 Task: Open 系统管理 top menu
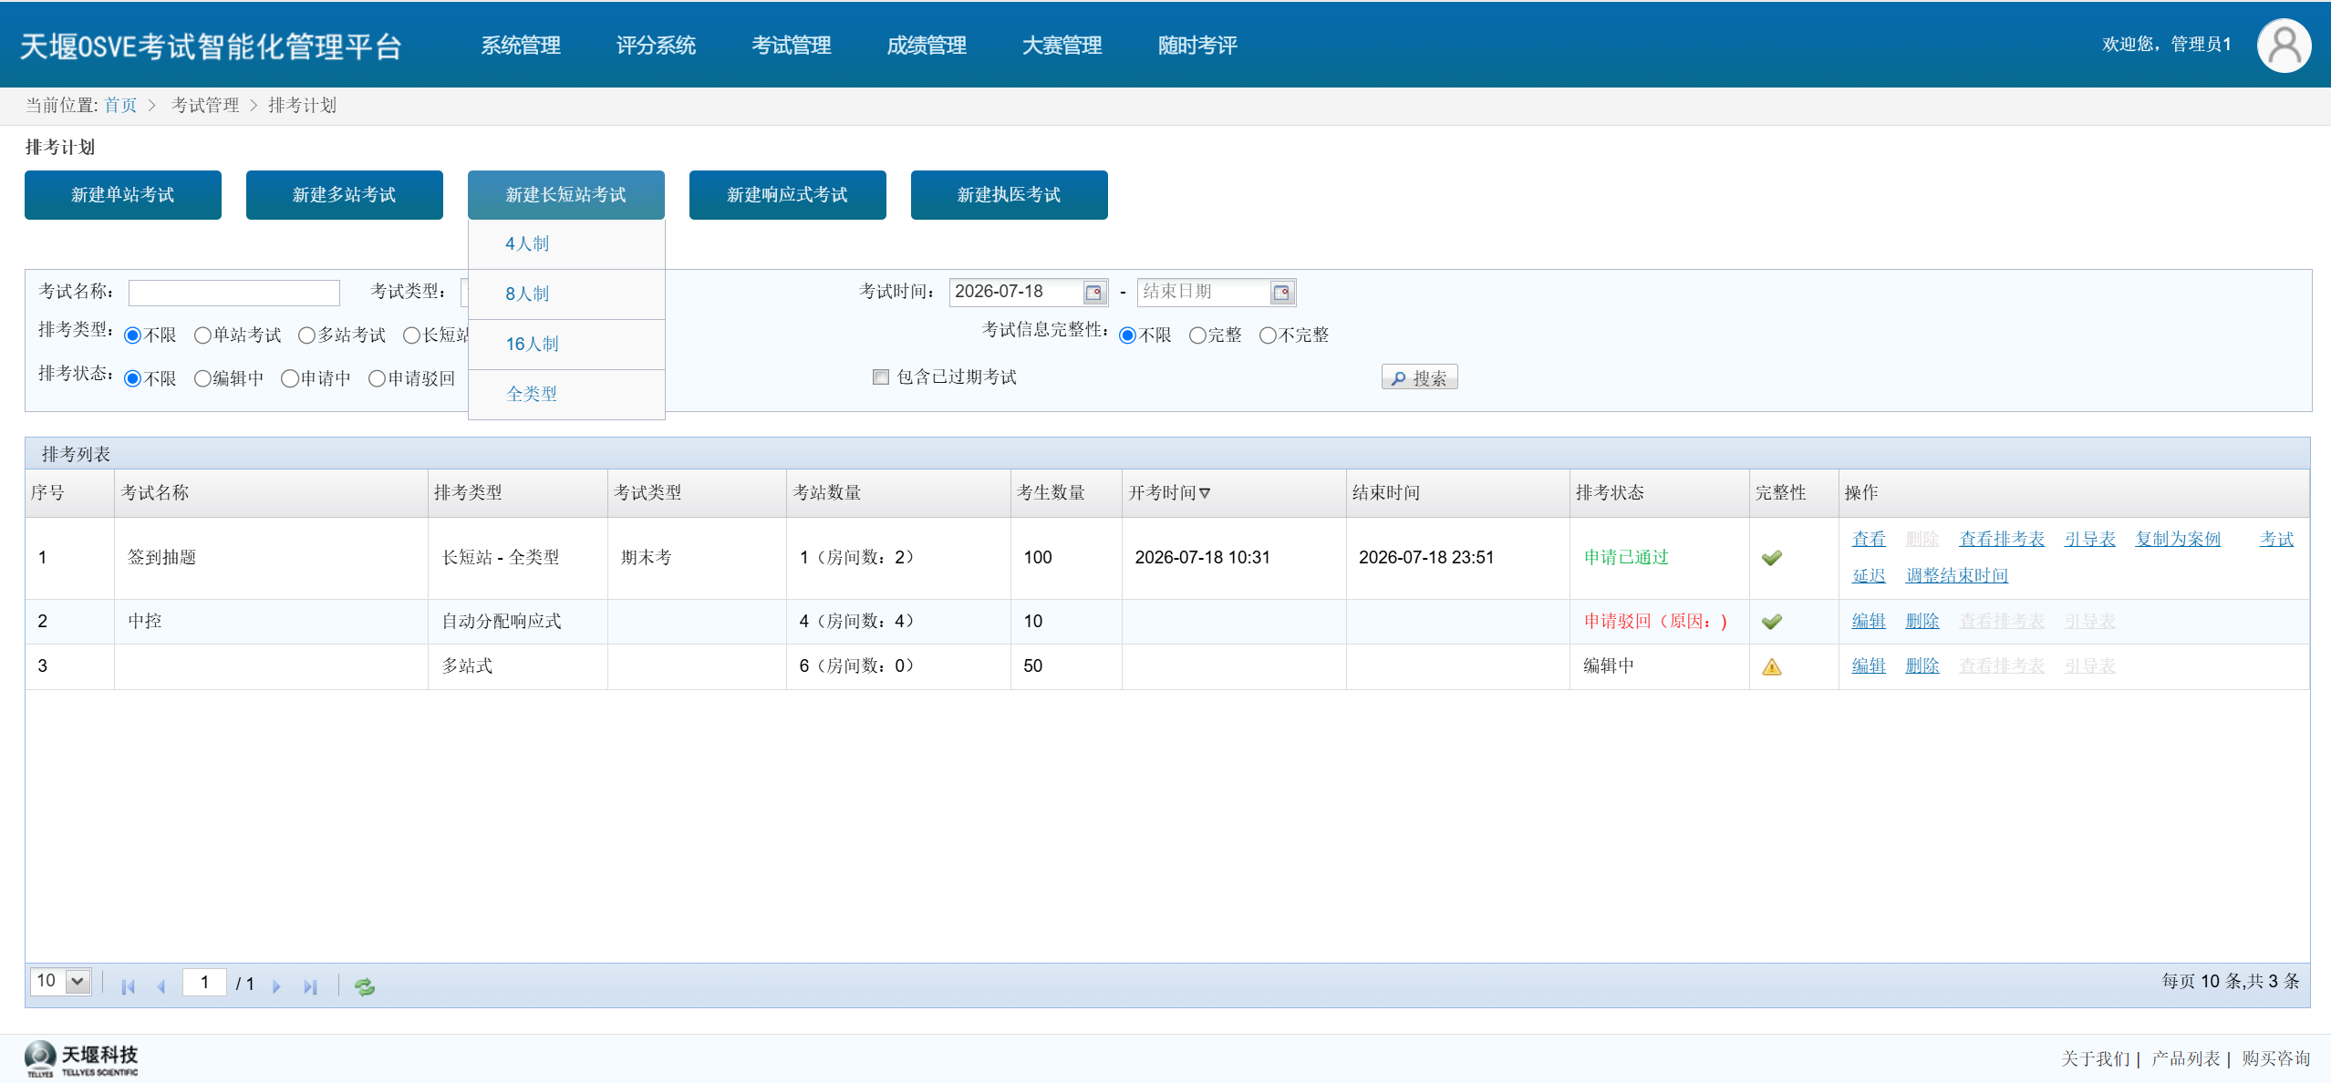tap(521, 46)
